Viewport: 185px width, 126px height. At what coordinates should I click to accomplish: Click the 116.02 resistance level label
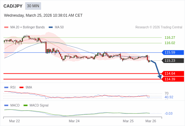170,43
